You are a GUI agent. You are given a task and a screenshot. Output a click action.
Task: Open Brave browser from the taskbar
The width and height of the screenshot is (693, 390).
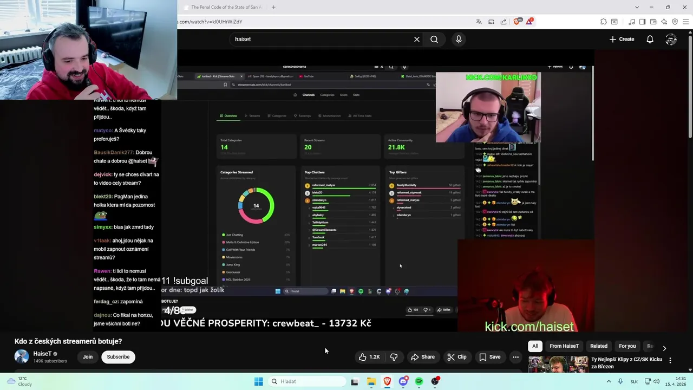pos(387,381)
